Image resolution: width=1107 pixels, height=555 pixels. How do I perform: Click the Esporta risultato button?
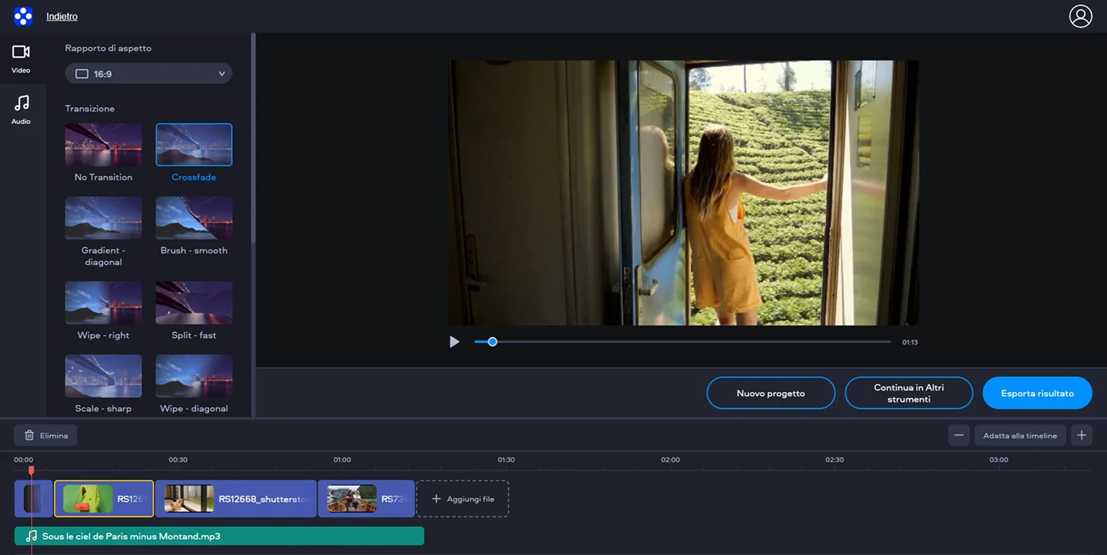[1037, 393]
